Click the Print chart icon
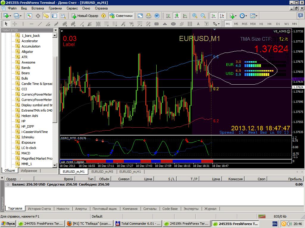 click(x=148, y=16)
